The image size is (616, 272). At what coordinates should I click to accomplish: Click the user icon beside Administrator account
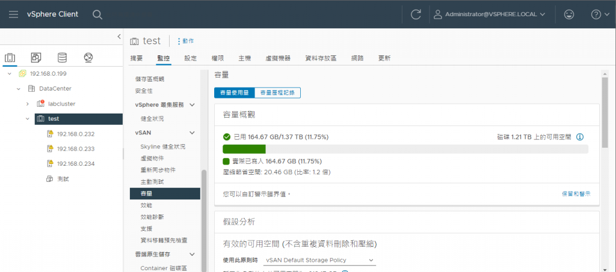click(437, 14)
